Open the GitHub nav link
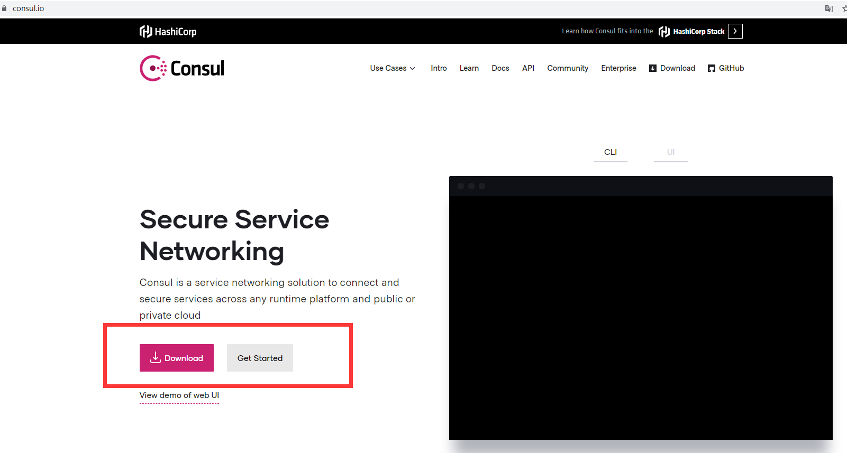The width and height of the screenshot is (847, 453). 726,68
